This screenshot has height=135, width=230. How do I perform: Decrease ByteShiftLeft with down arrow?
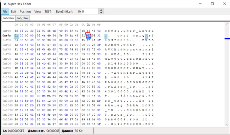point(101,13)
